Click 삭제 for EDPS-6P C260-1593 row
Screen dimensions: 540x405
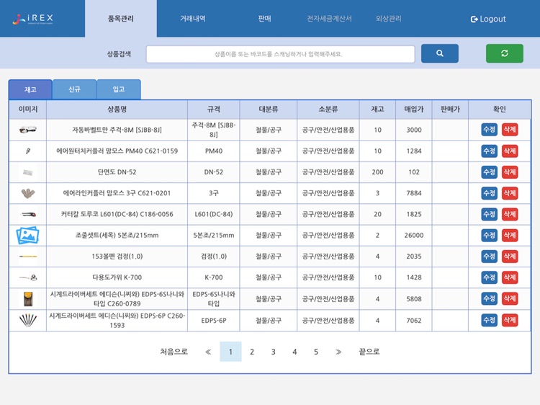click(x=510, y=320)
